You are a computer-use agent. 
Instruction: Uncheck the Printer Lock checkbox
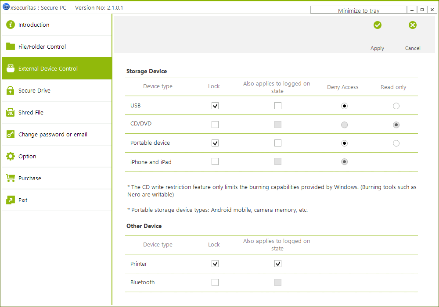(x=215, y=264)
